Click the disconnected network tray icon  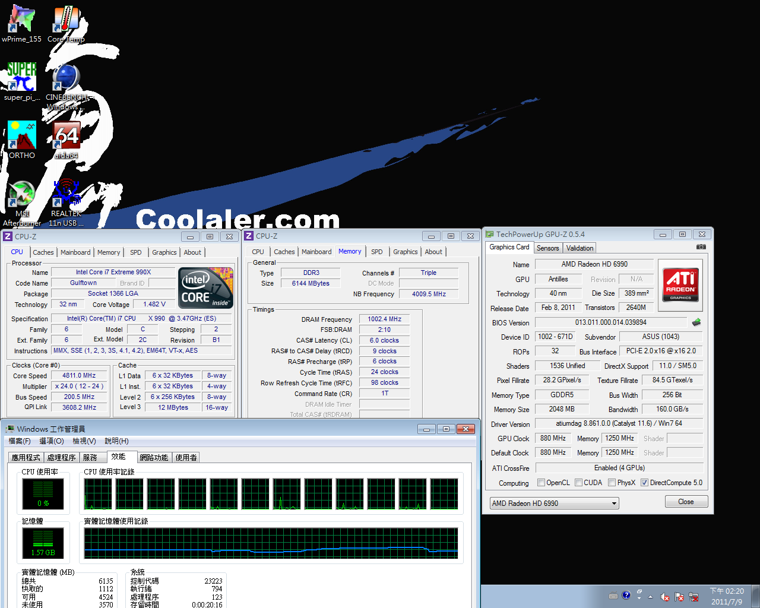pyautogui.click(x=693, y=597)
